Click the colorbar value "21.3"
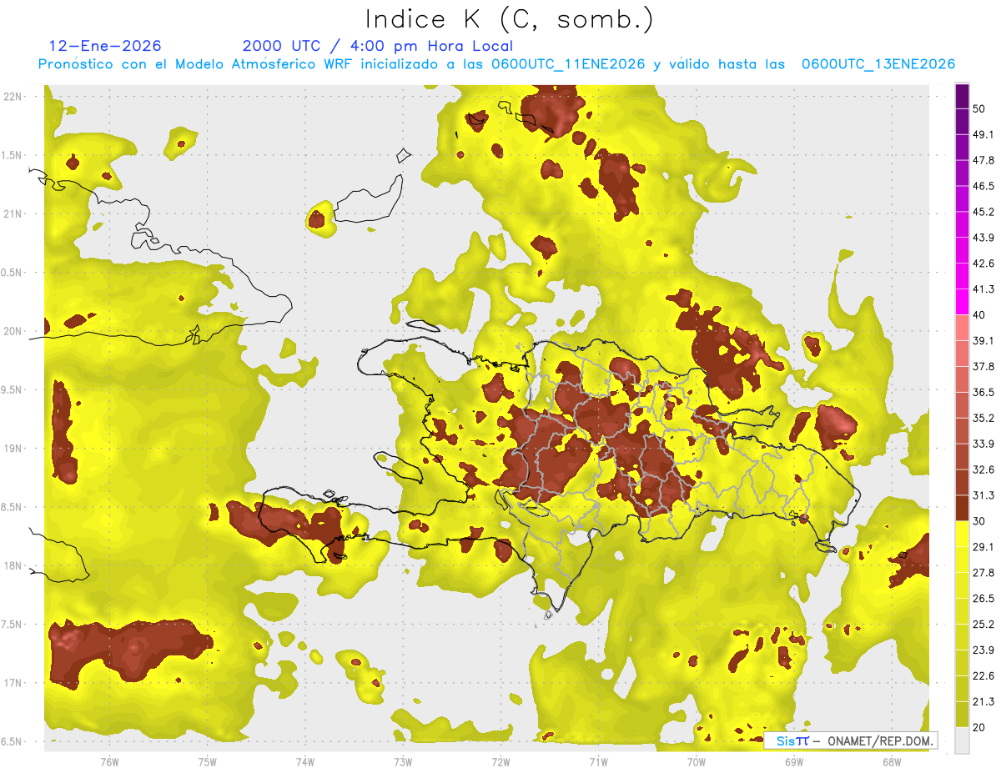Image resolution: width=1001 pixels, height=773 pixels. click(x=983, y=702)
